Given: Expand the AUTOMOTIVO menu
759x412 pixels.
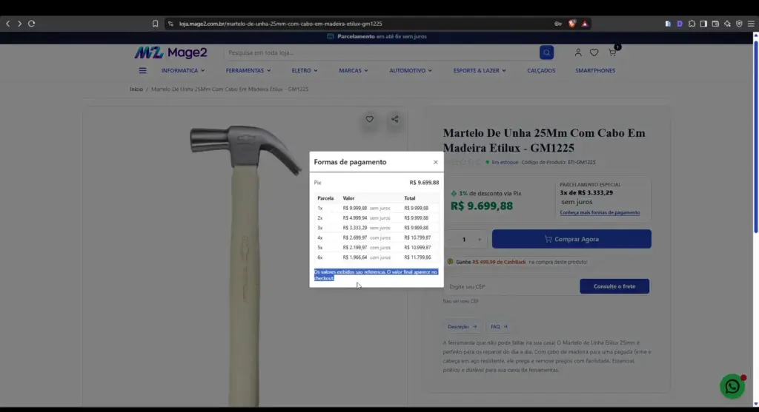Looking at the screenshot, I should tap(411, 70).
